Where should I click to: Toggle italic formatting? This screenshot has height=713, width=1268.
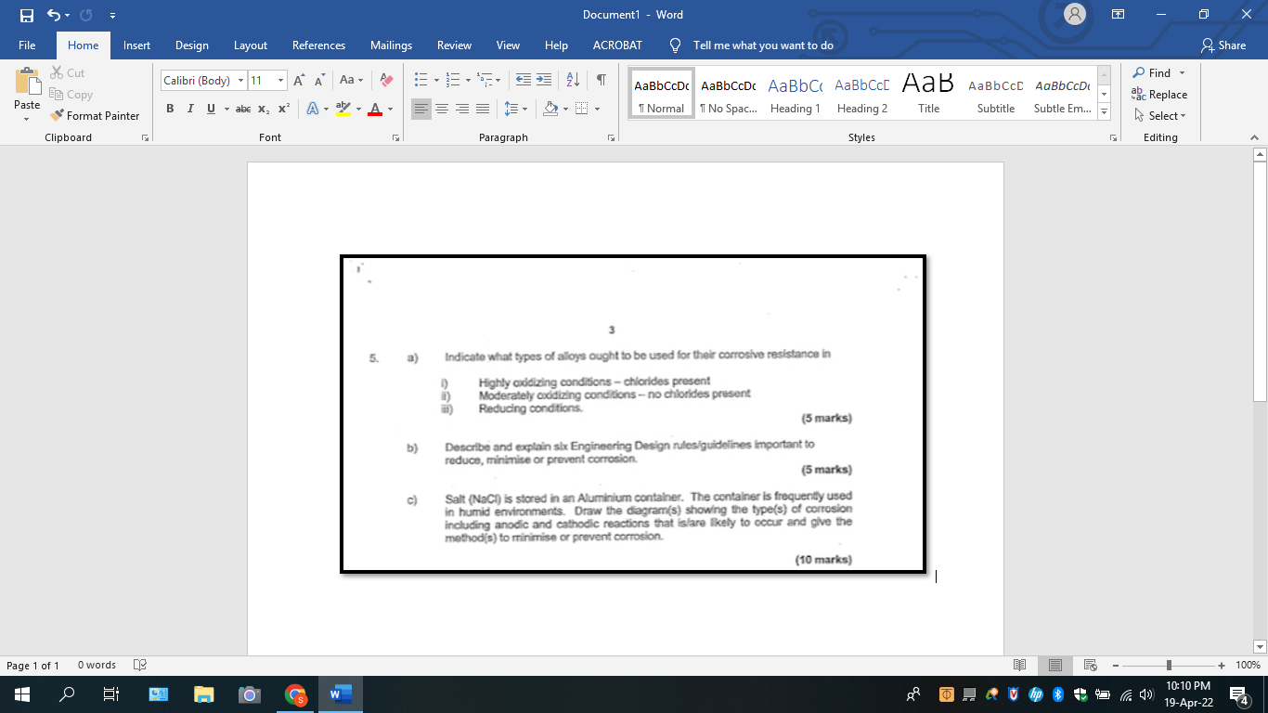coord(189,109)
